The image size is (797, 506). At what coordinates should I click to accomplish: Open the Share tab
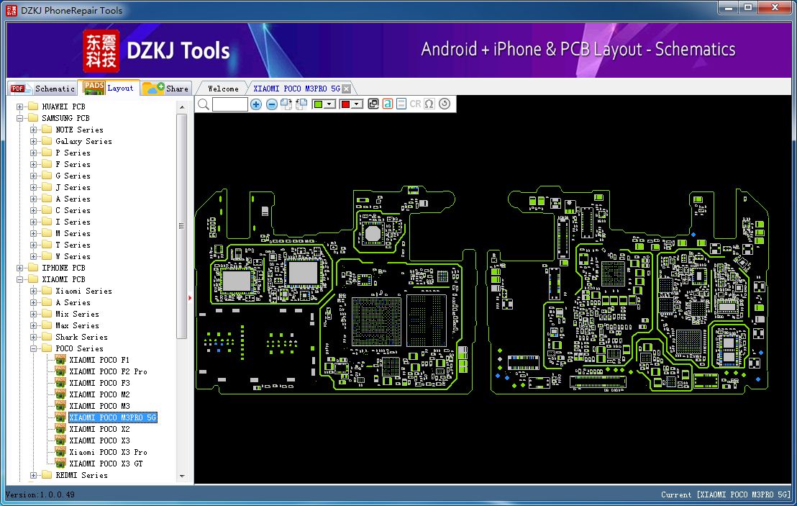[166, 89]
